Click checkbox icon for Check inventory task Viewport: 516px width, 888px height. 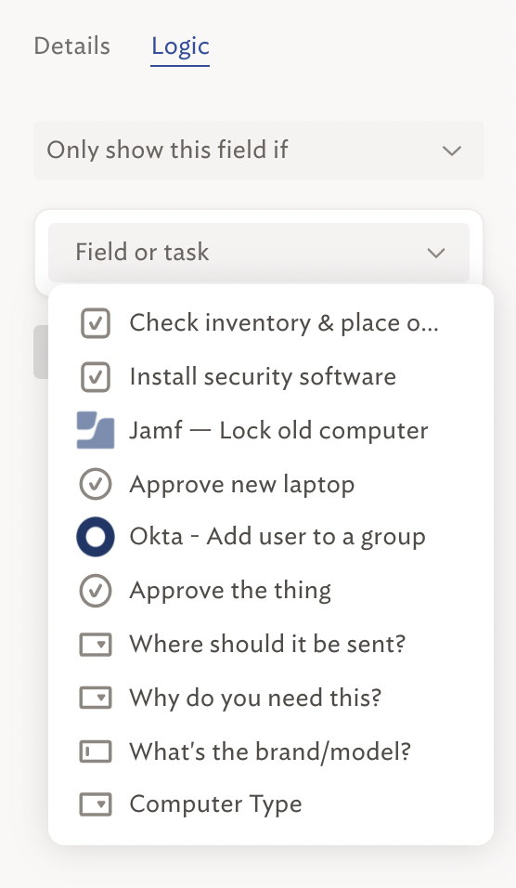[95, 323]
